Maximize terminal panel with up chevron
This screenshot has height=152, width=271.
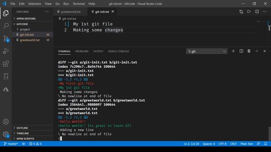click(x=257, y=51)
